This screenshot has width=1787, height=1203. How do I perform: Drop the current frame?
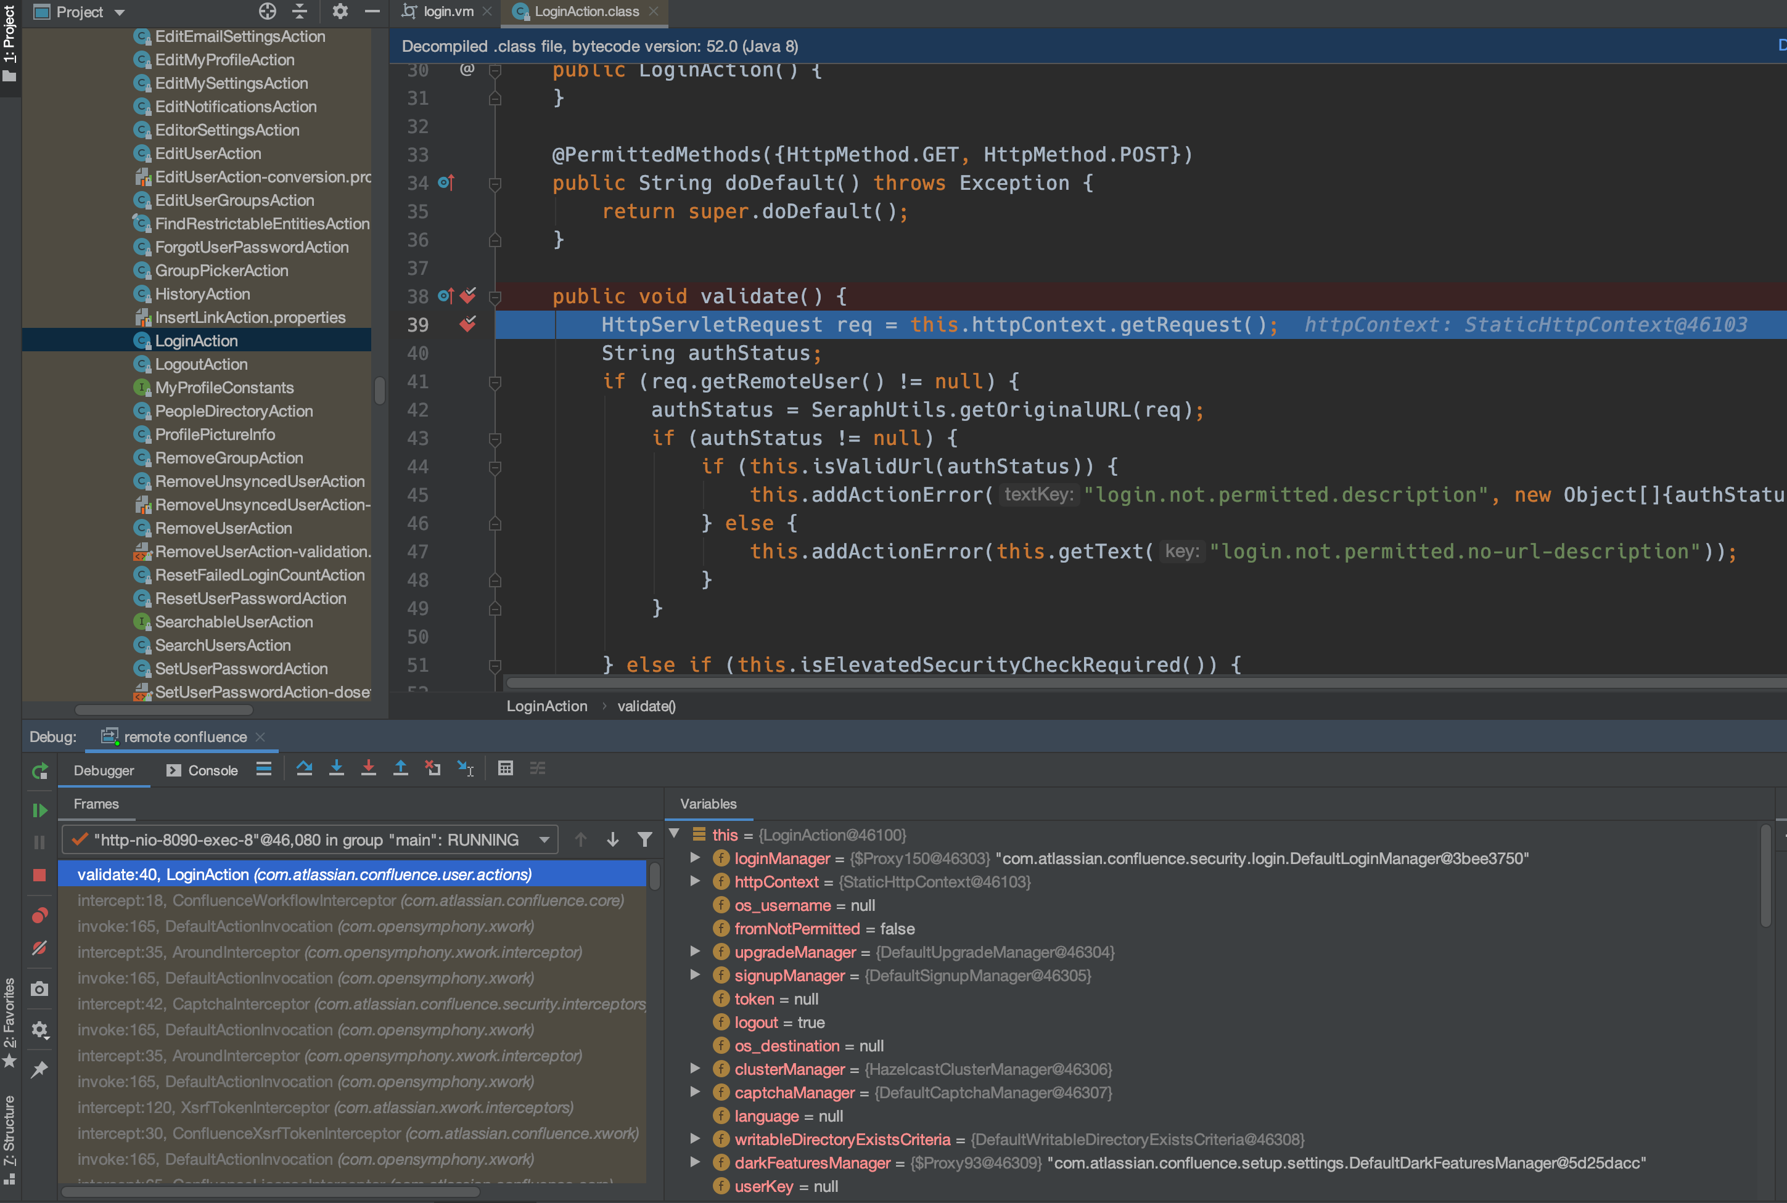433,769
